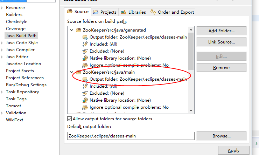Expand the Resource preferences node
This screenshot has width=259, height=155.
2,8
